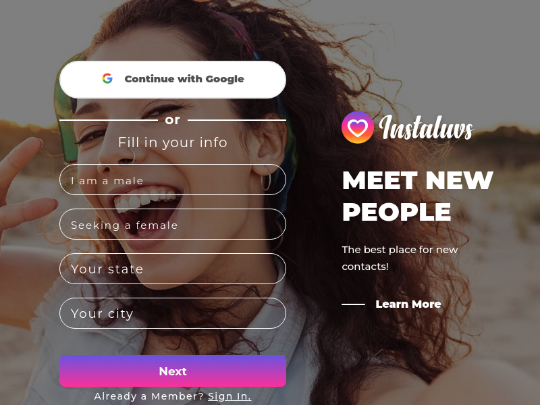
Task: Open the 'I am a male' gender dropdown
Action: [173, 180]
